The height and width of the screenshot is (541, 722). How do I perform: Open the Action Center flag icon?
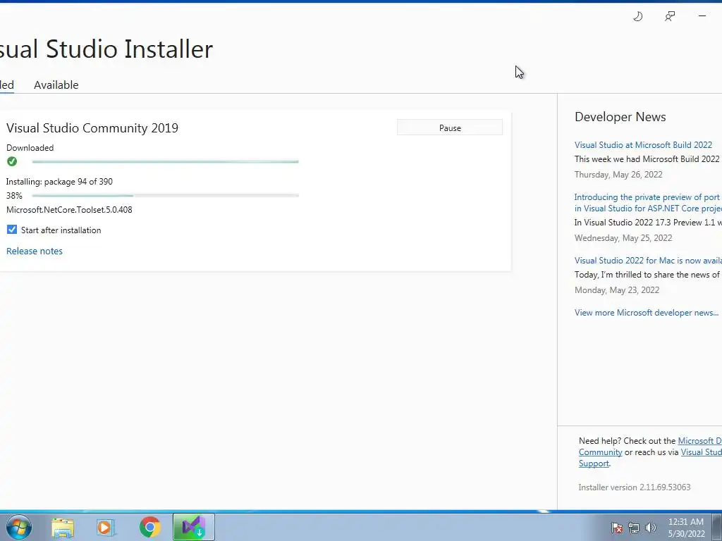click(x=616, y=528)
